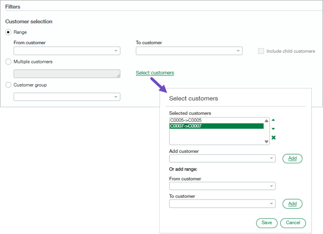323x234 pixels.
Task: Move selected customer down with green arrow
Action: pyautogui.click(x=273, y=129)
